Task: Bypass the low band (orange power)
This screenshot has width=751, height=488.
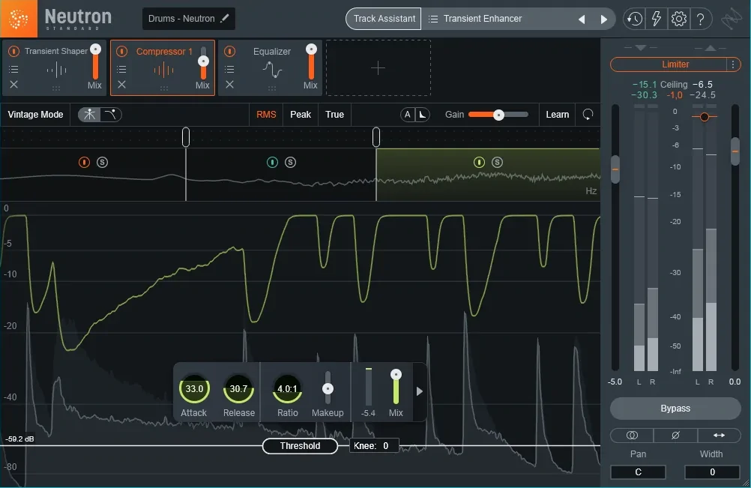Action: click(x=84, y=163)
